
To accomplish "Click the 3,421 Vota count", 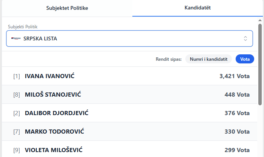I will pos(234,76).
